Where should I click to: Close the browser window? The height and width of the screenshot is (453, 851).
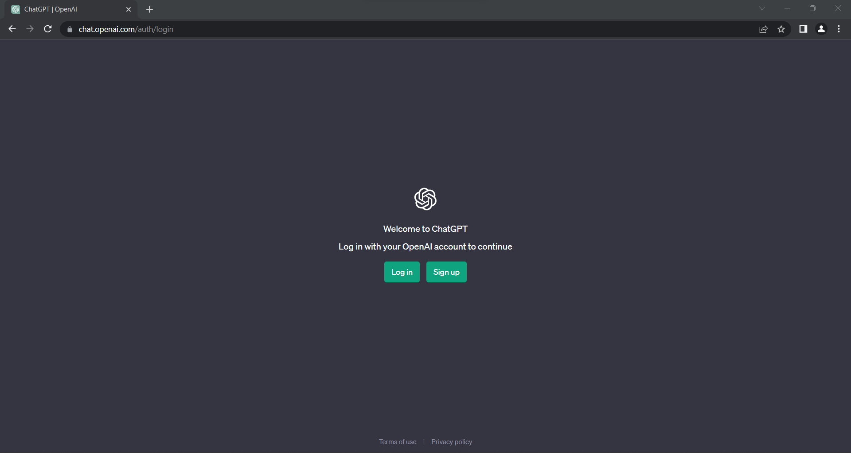pyautogui.click(x=838, y=8)
